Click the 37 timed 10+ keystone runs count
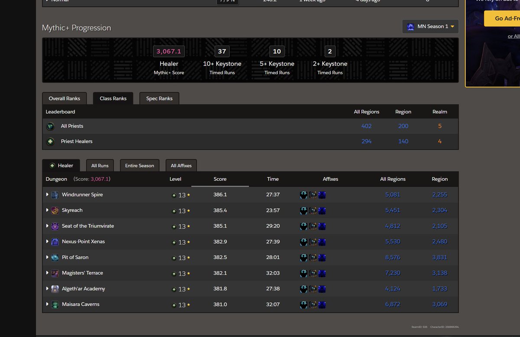This screenshot has width=520, height=337. pyautogui.click(x=222, y=51)
